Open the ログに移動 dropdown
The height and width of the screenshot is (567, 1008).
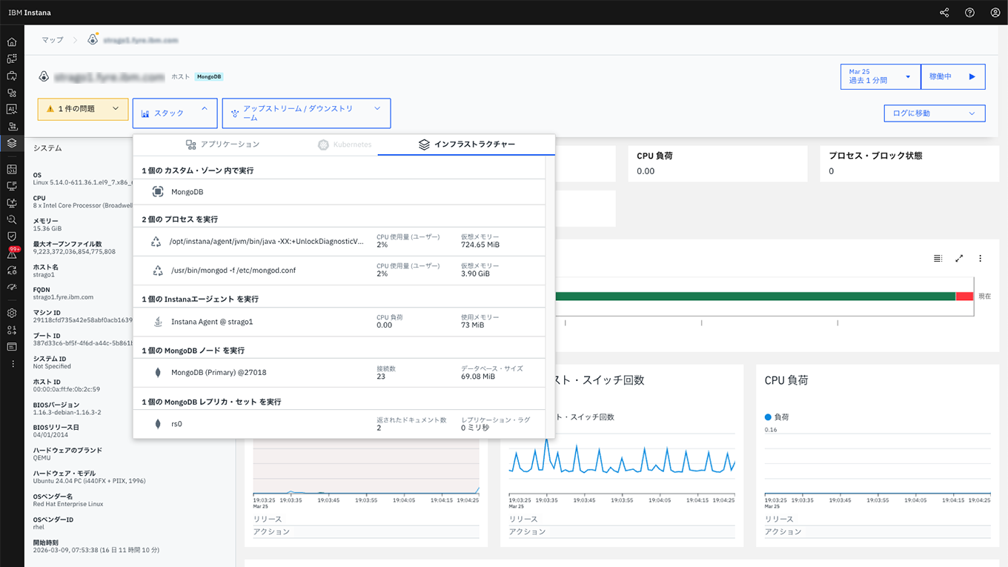(x=935, y=113)
